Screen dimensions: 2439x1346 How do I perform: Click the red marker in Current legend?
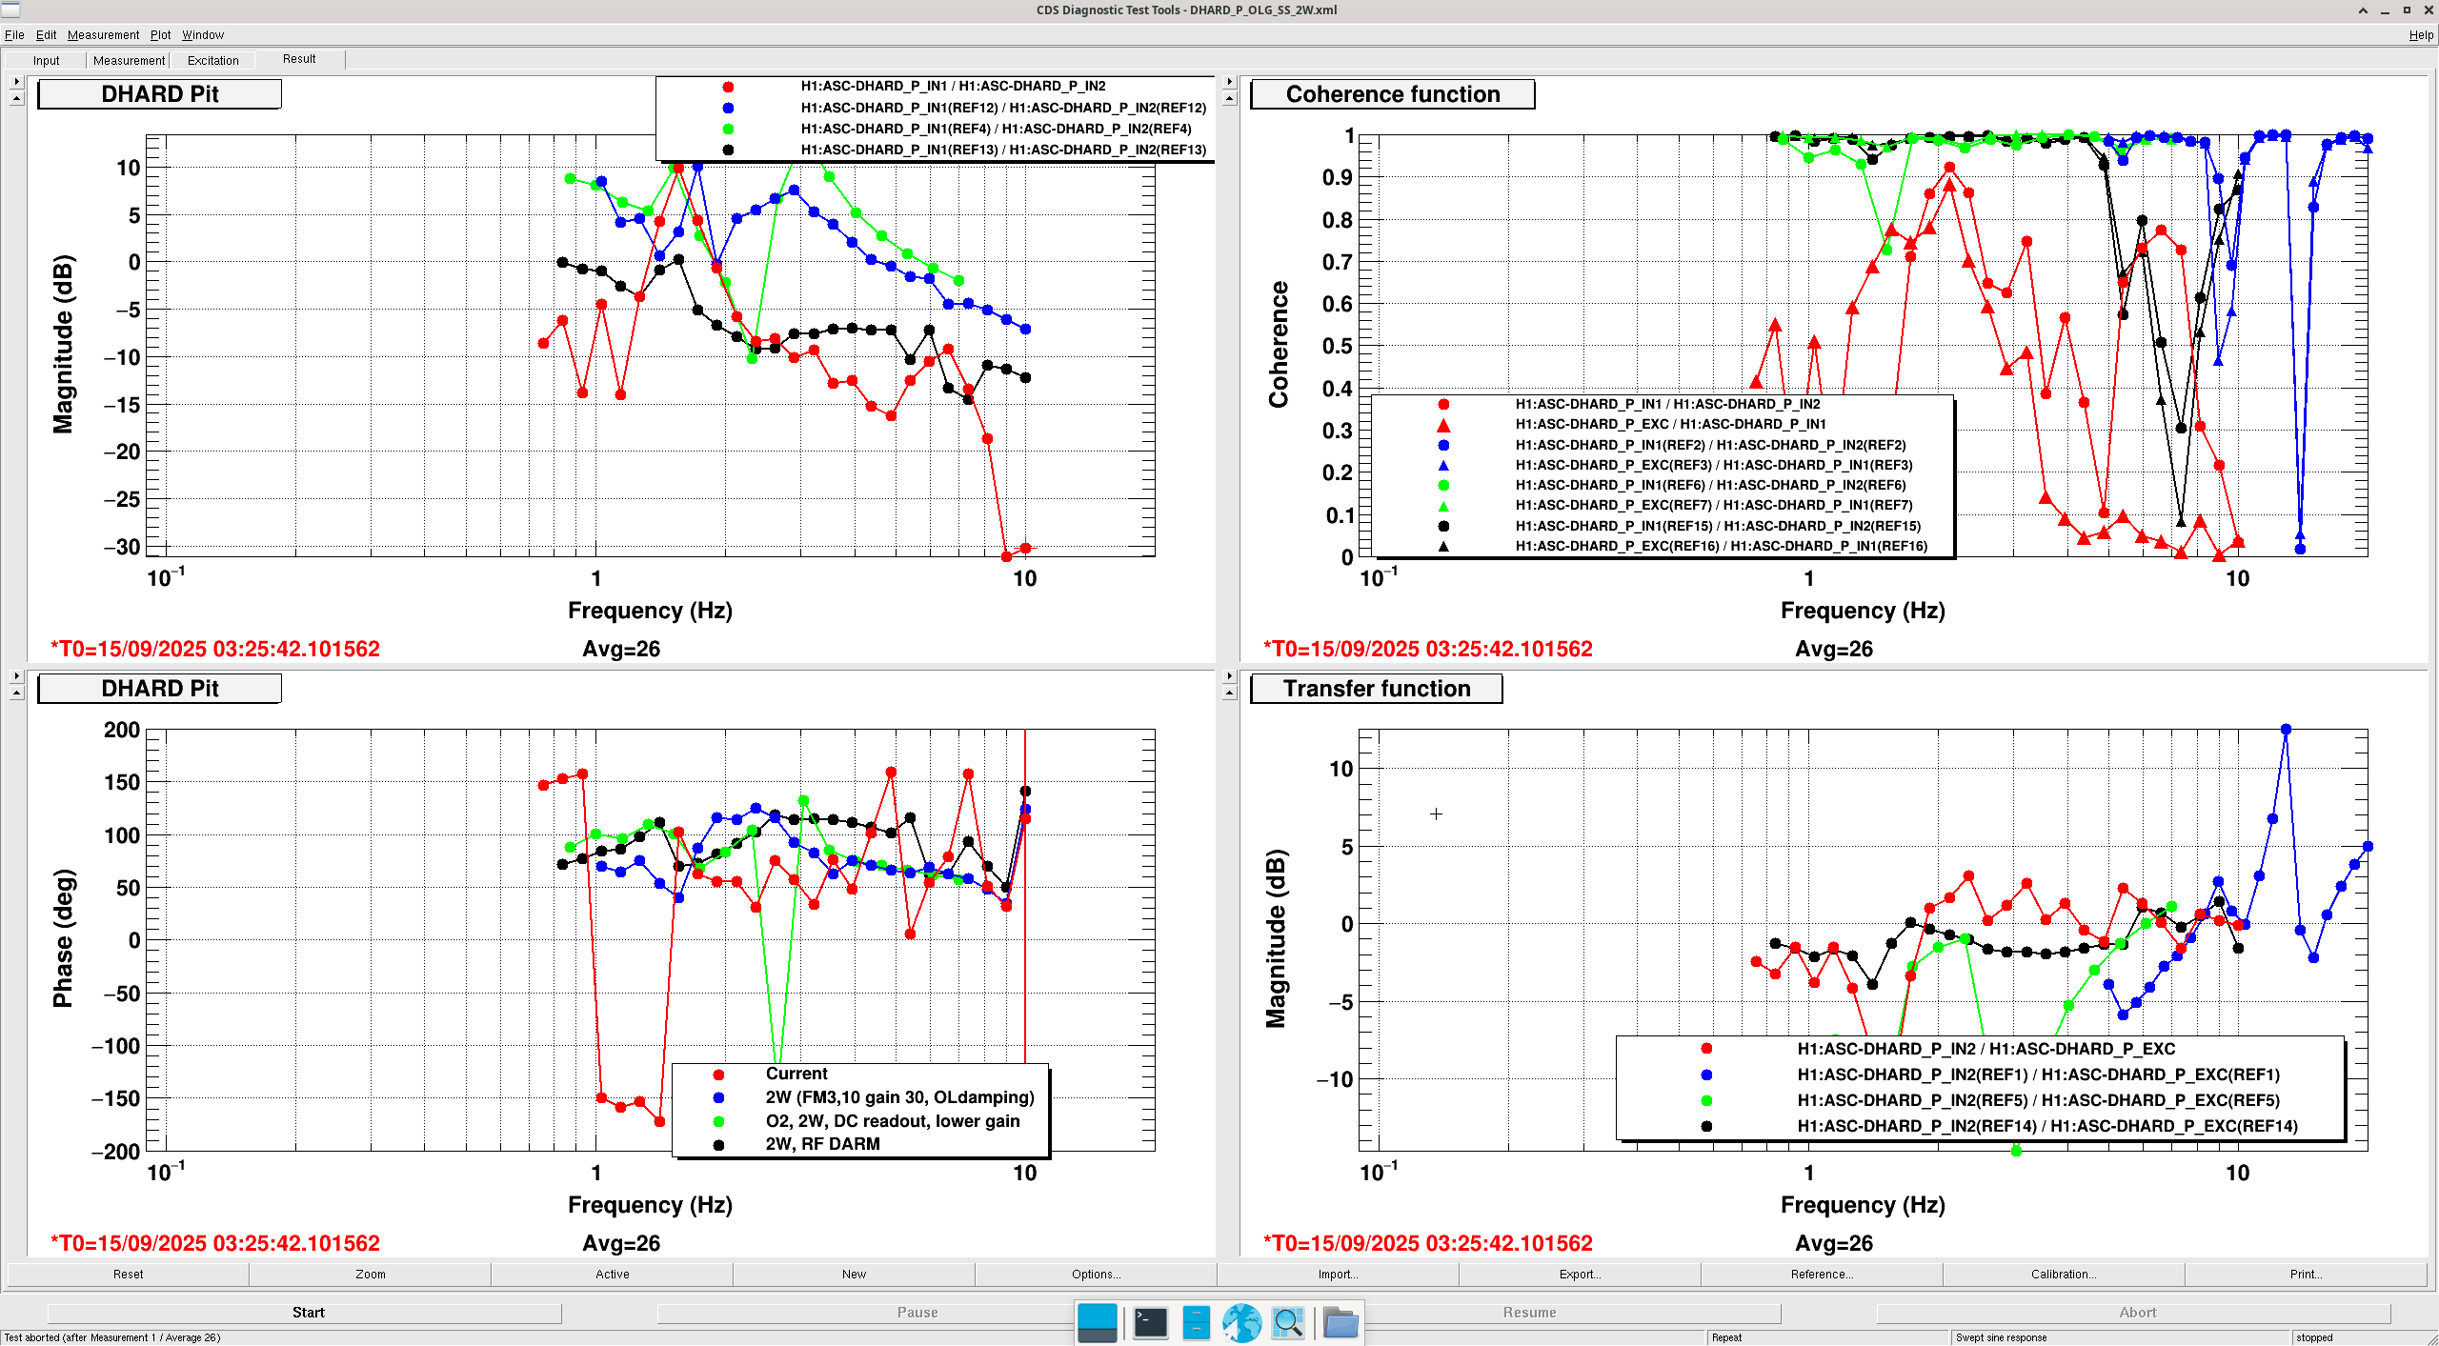point(718,1075)
